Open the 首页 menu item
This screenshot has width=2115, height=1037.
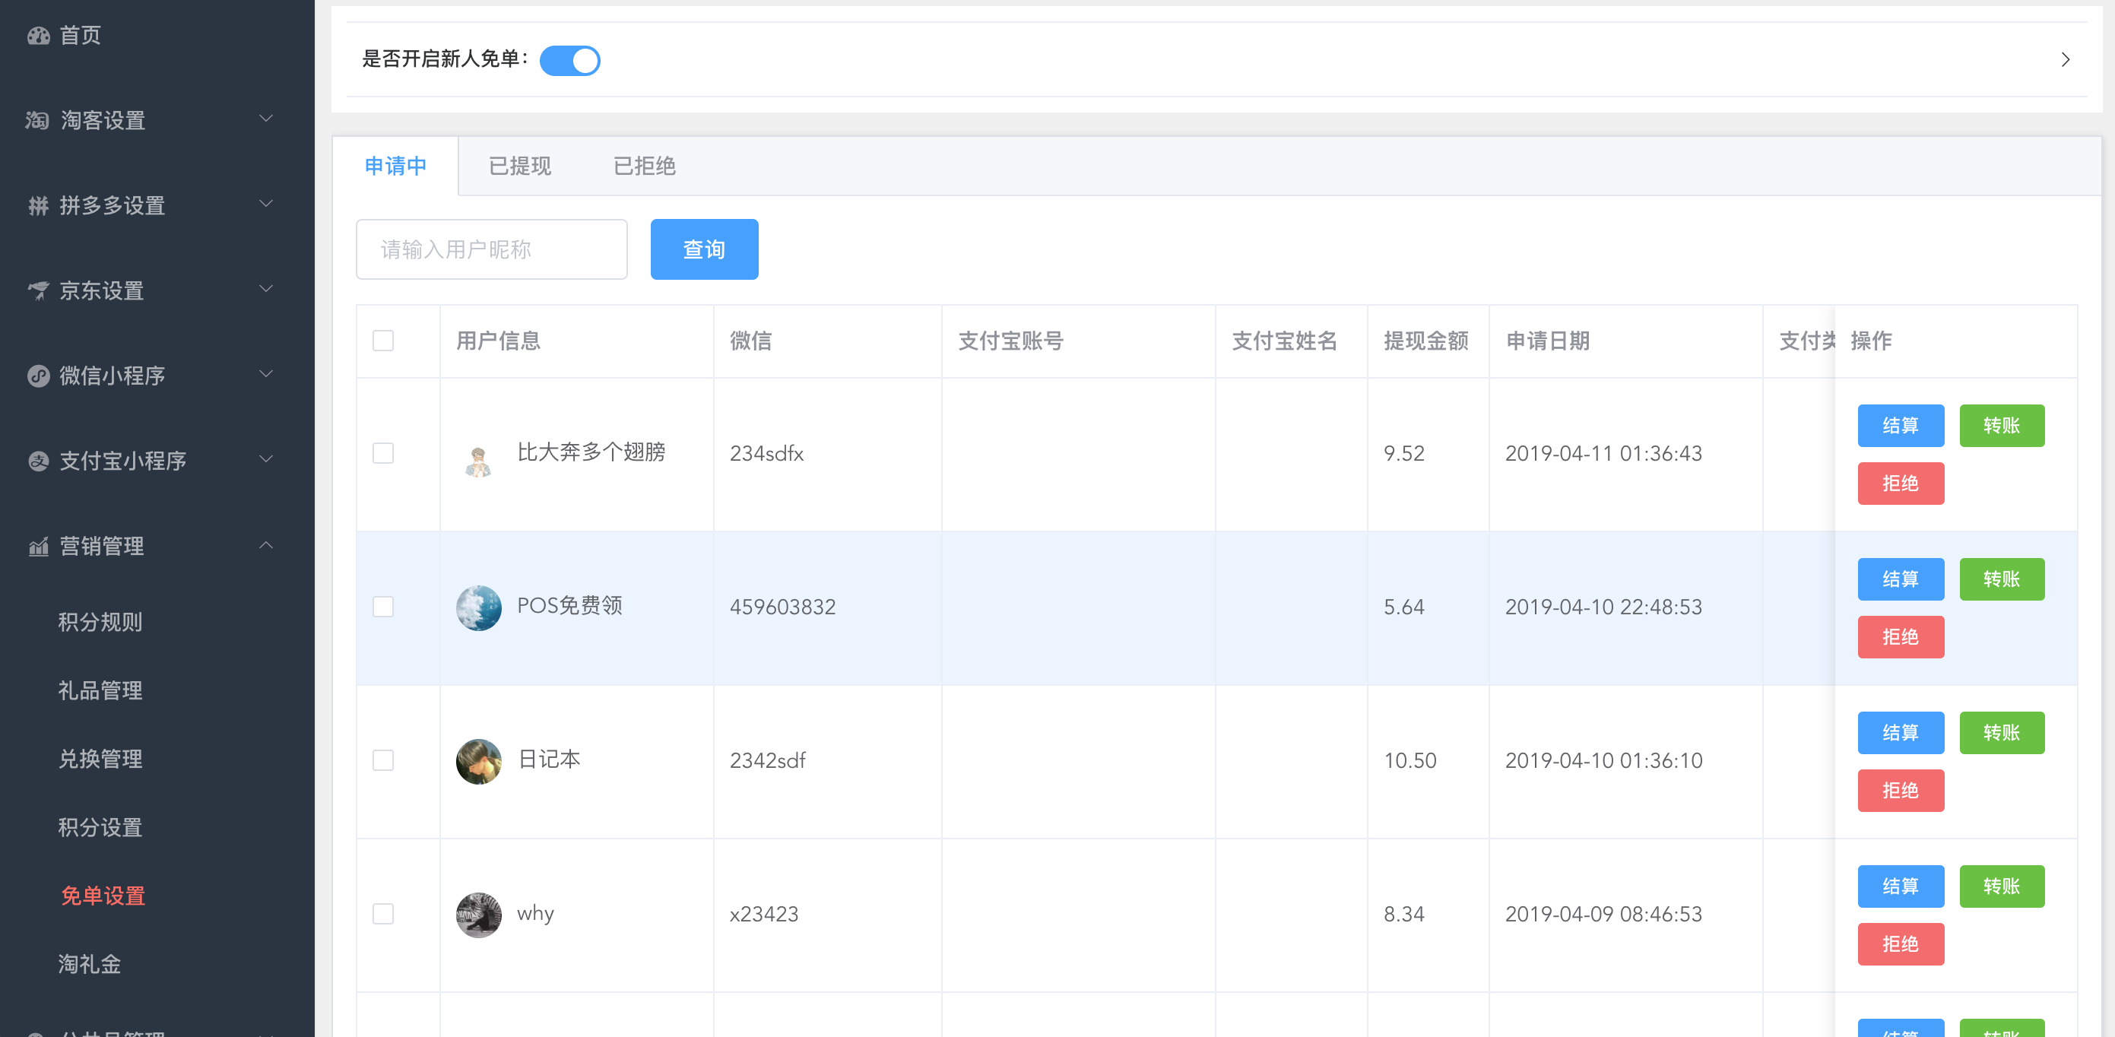tap(157, 35)
